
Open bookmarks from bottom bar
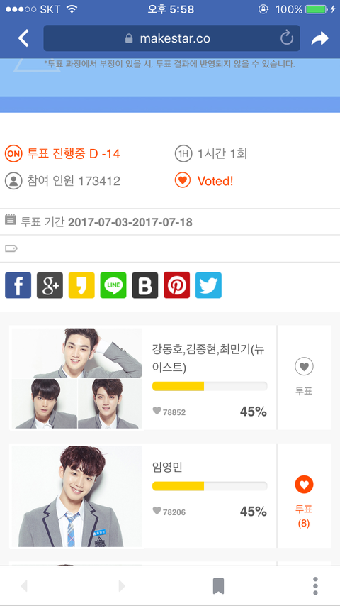point(218,586)
